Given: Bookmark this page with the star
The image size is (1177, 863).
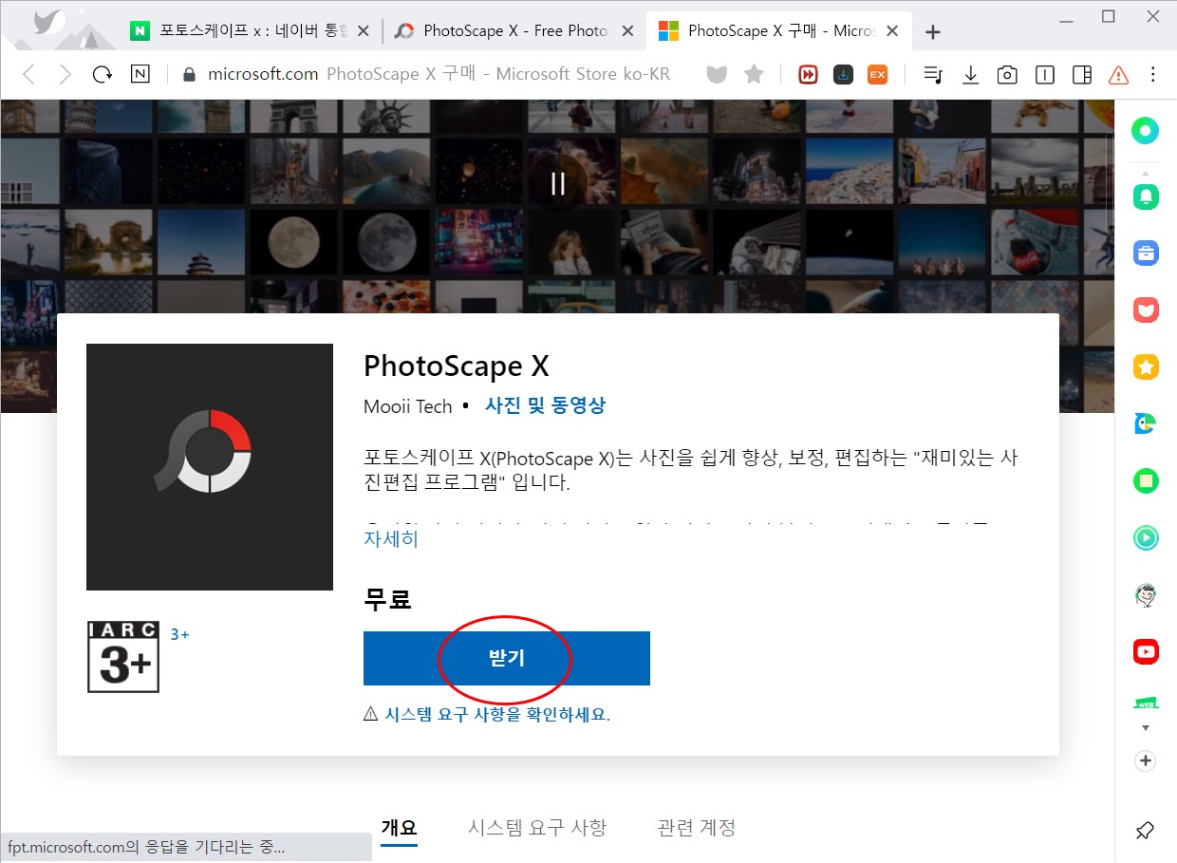Looking at the screenshot, I should pos(754,74).
